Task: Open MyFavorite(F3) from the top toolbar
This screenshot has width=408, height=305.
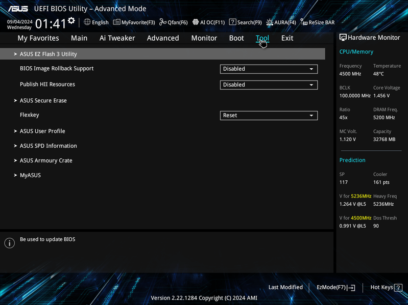Action: [134, 22]
